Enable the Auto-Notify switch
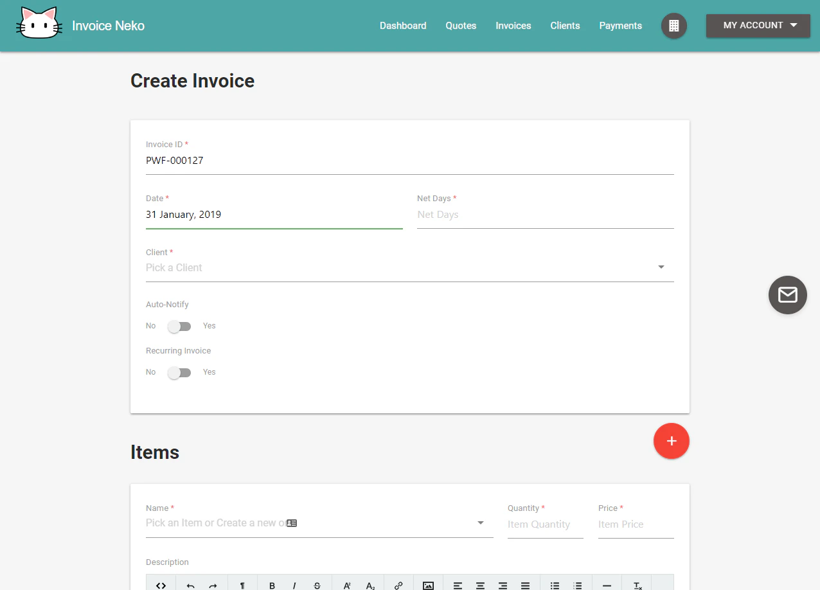Viewport: 820px width, 590px height. 179,326
